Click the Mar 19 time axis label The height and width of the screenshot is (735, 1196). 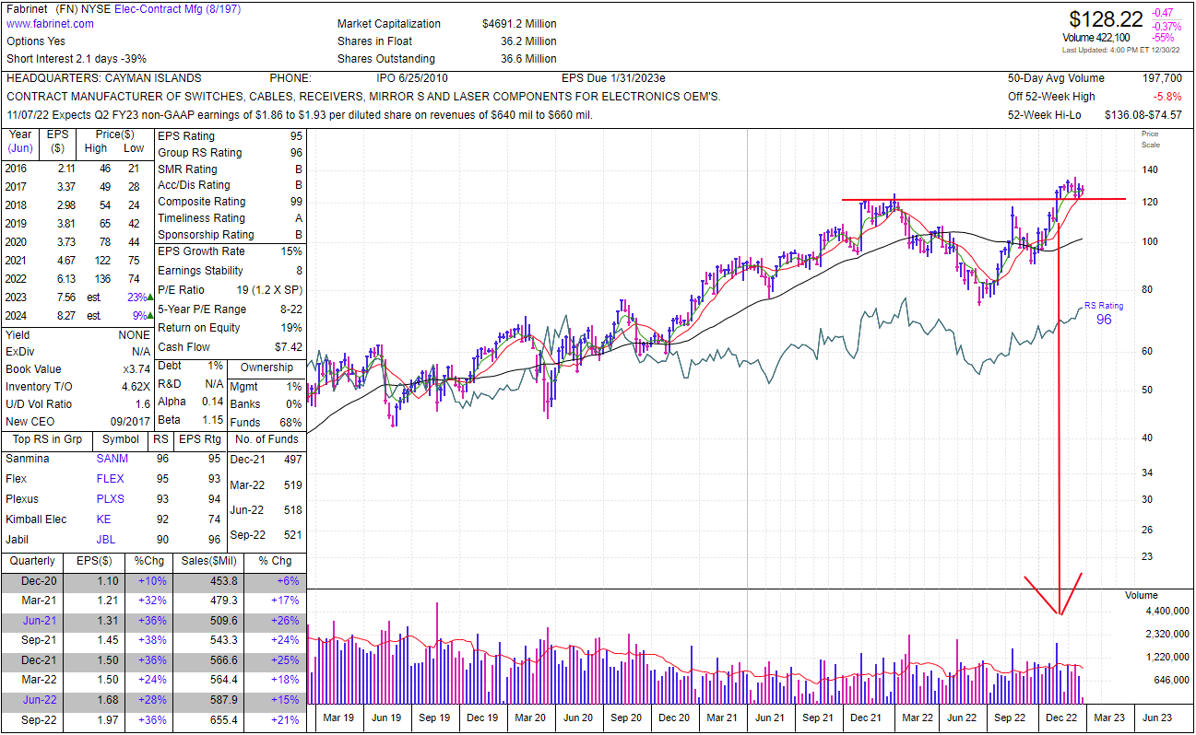pyautogui.click(x=337, y=717)
